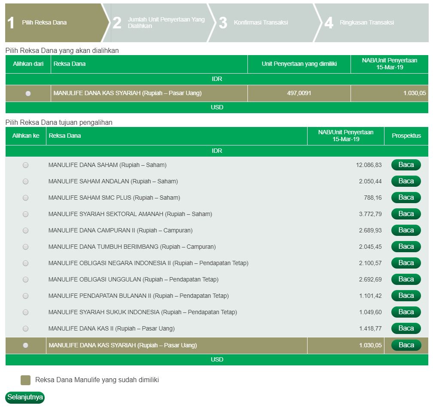Click NAB value 2.100,57
433x408 pixels.
370,263
